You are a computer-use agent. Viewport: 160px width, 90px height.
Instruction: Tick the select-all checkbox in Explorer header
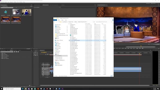click(69, 24)
